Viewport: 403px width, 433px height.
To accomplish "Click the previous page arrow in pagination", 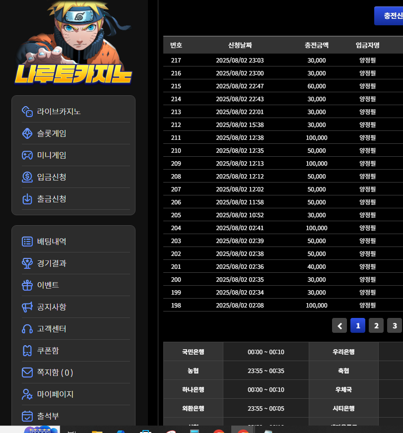I will coord(339,326).
